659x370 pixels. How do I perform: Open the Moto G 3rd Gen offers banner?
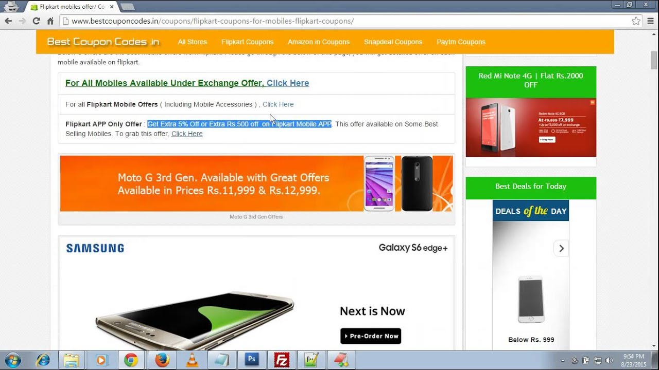click(x=256, y=183)
